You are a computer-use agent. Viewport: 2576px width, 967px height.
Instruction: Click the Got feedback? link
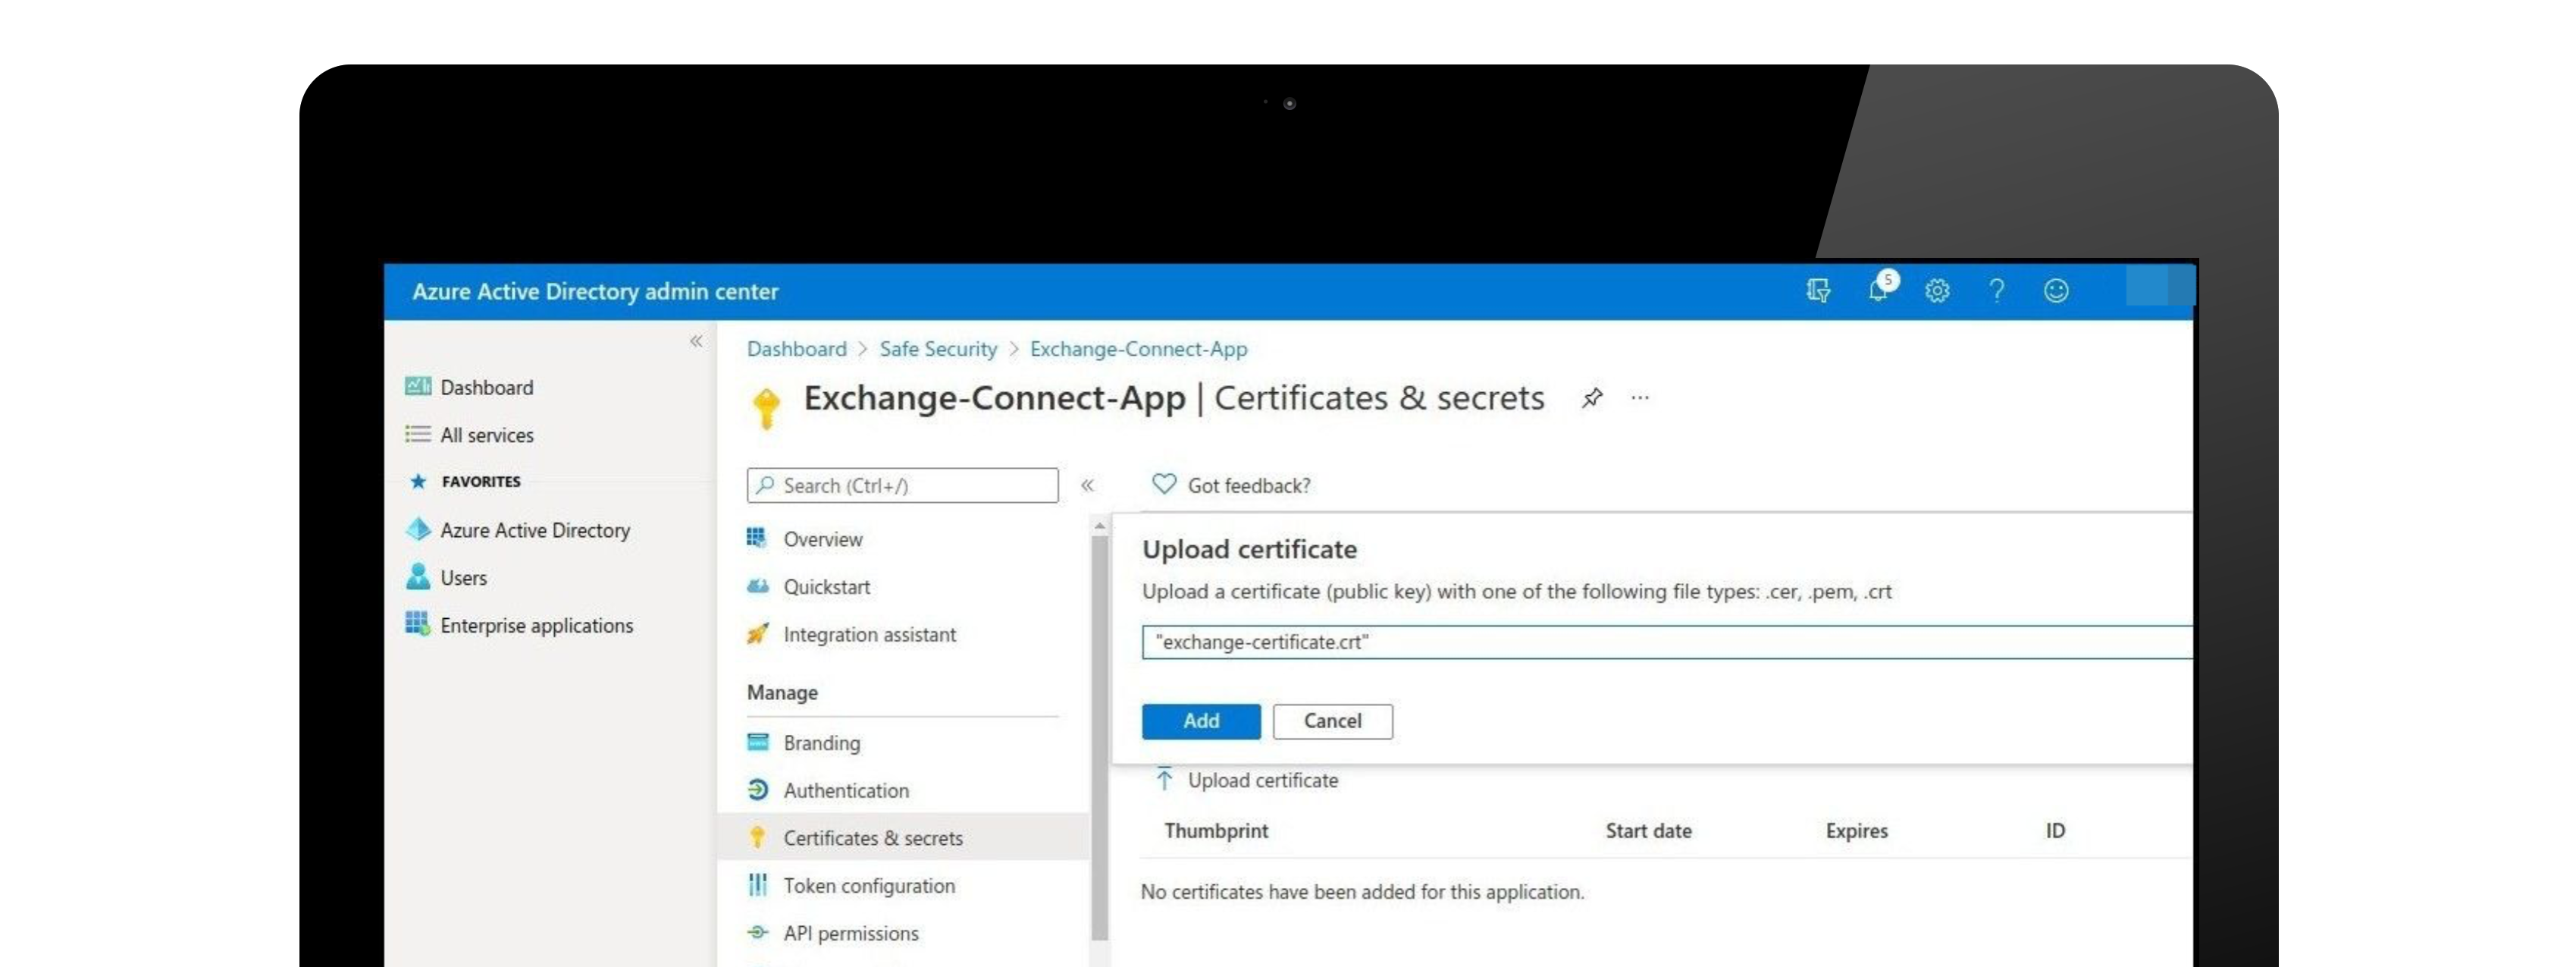(x=1248, y=485)
